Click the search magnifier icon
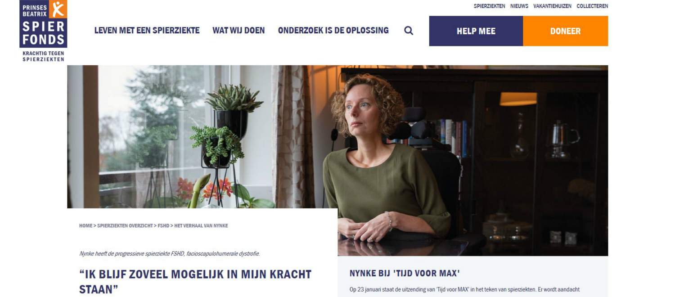Screen dimensions: 675x297 coord(409,31)
